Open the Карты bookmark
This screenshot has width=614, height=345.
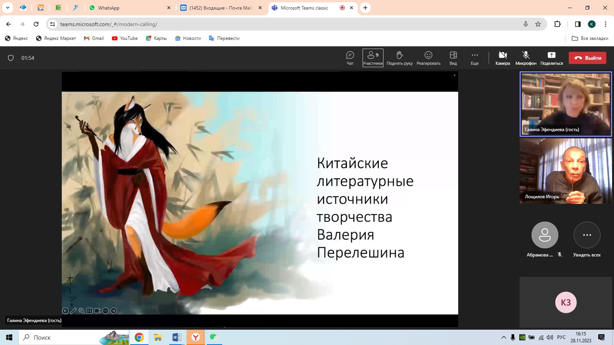click(x=156, y=38)
